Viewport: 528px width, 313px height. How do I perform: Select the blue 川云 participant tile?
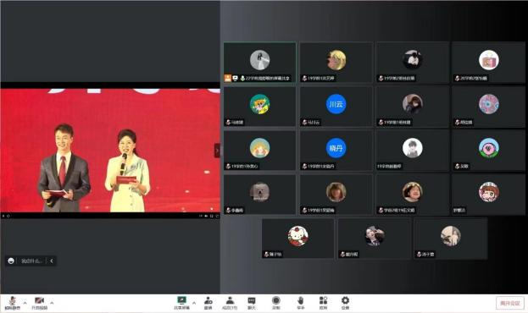[336, 107]
